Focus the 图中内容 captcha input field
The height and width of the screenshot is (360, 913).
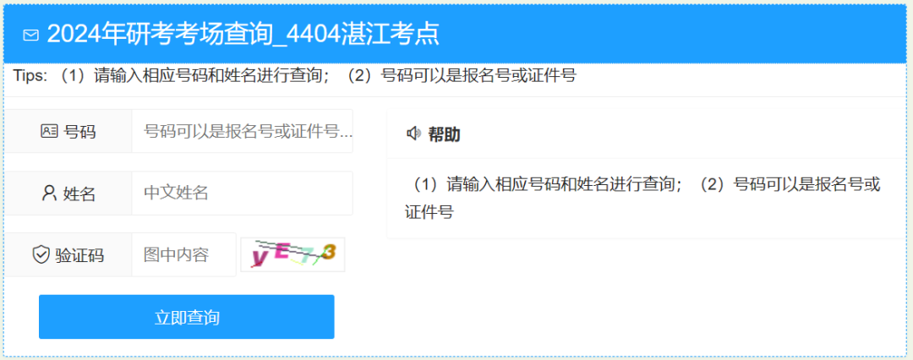pyautogui.click(x=184, y=254)
